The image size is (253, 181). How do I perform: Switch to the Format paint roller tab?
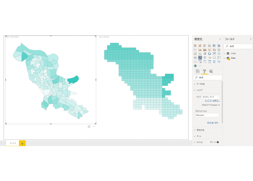click(204, 71)
